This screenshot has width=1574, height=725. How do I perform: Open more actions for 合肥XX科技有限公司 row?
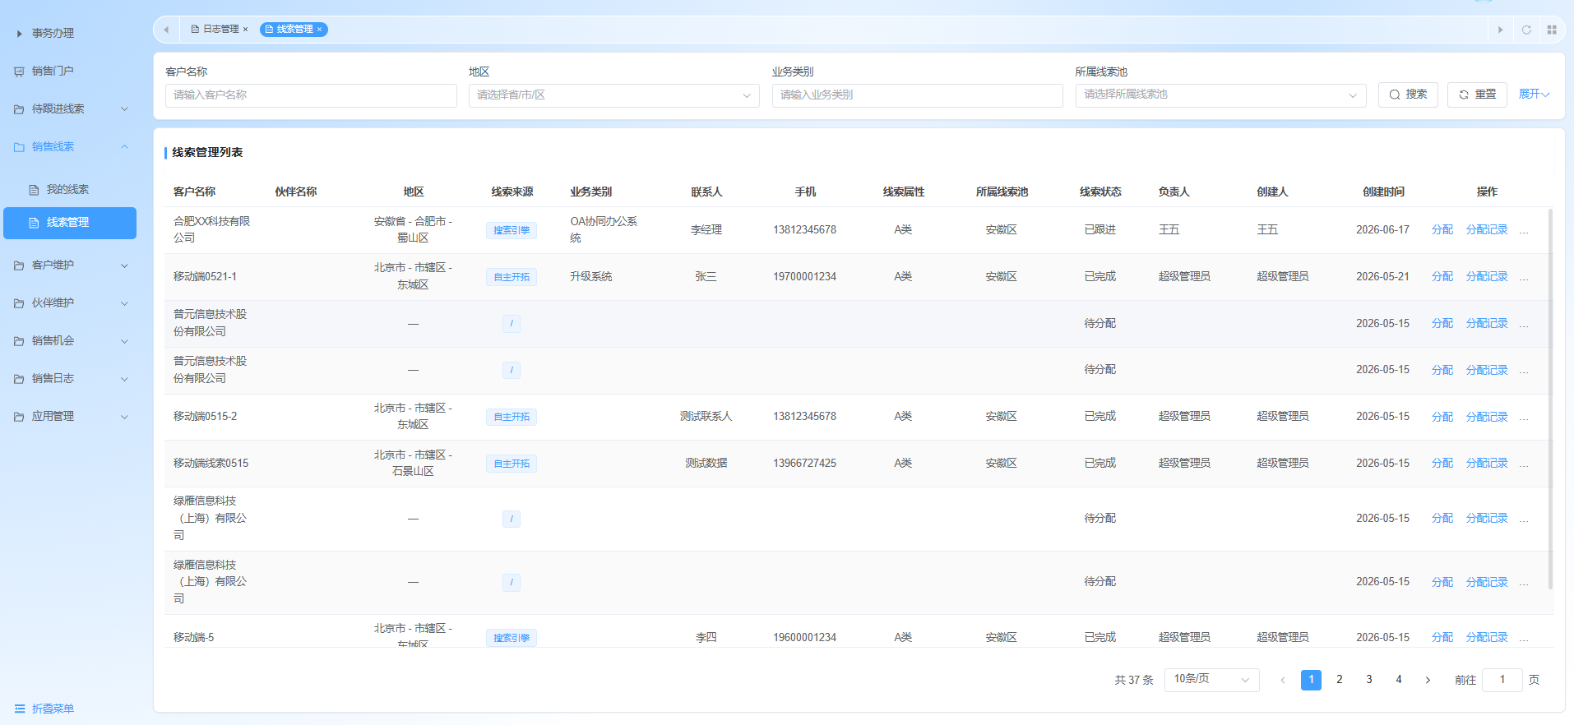(1524, 231)
